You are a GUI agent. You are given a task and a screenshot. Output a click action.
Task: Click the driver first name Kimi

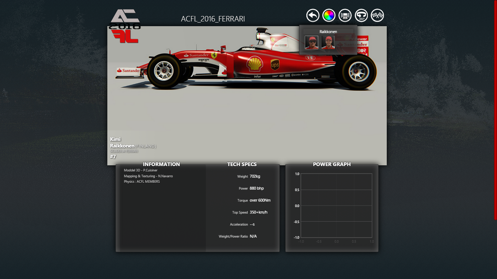click(x=115, y=139)
